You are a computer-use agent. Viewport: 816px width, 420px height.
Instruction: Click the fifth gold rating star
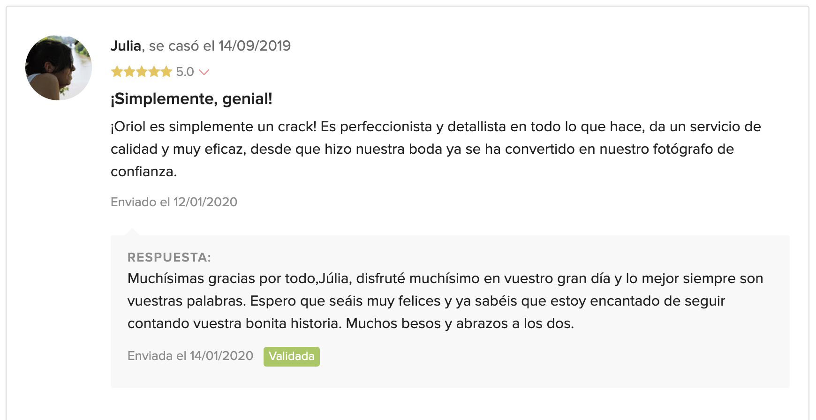pos(166,72)
